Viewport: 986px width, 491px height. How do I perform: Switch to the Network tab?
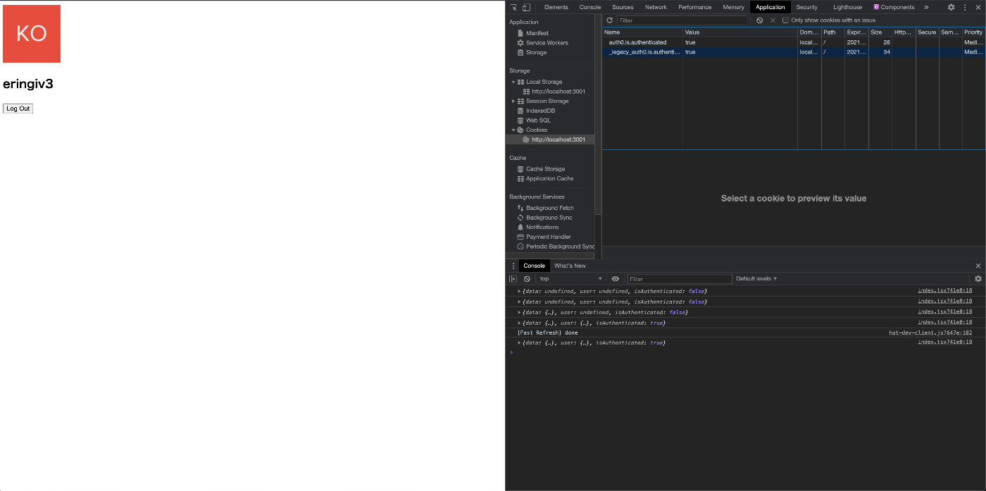coord(656,7)
